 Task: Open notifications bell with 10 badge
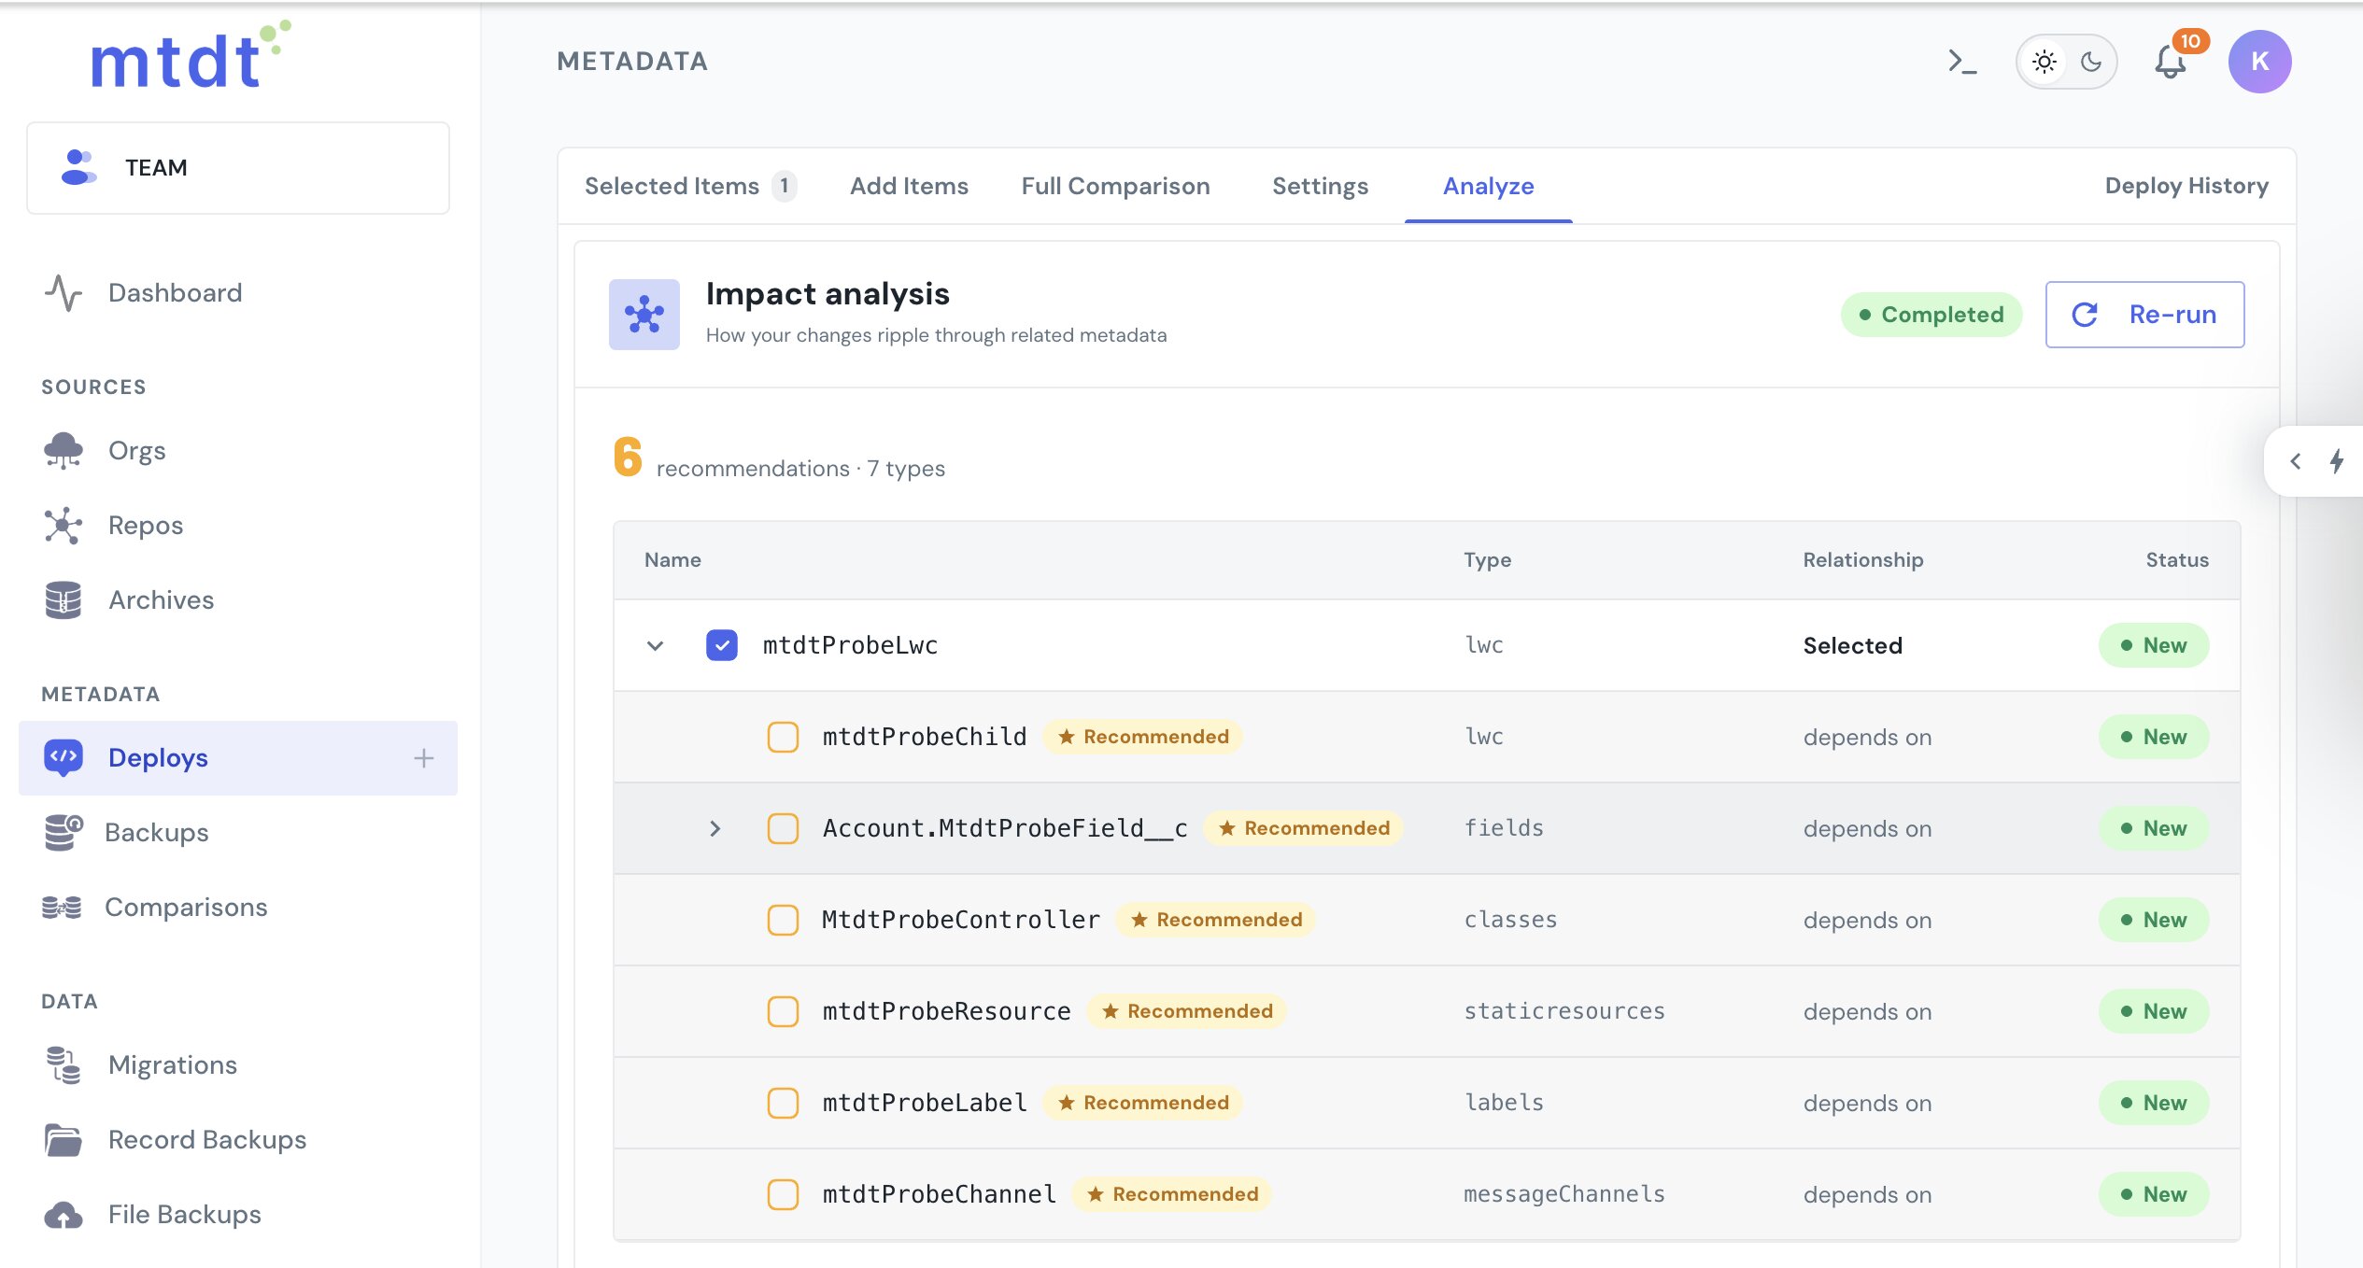(2171, 62)
